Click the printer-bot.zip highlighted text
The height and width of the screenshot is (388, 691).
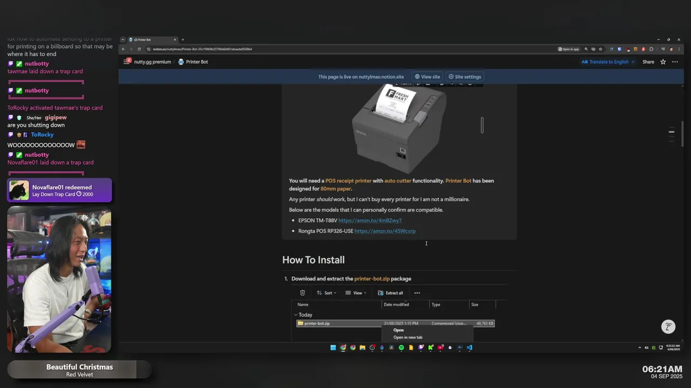[x=372, y=279]
